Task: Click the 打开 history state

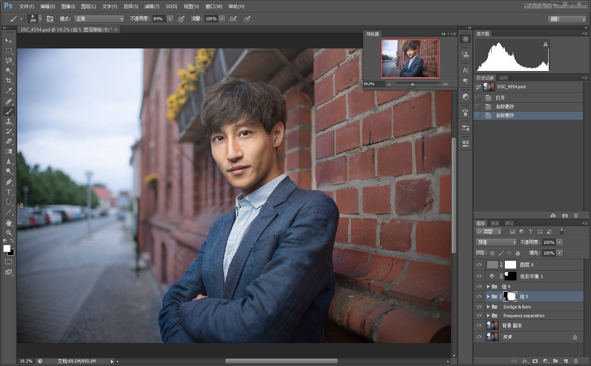Action: 501,98
